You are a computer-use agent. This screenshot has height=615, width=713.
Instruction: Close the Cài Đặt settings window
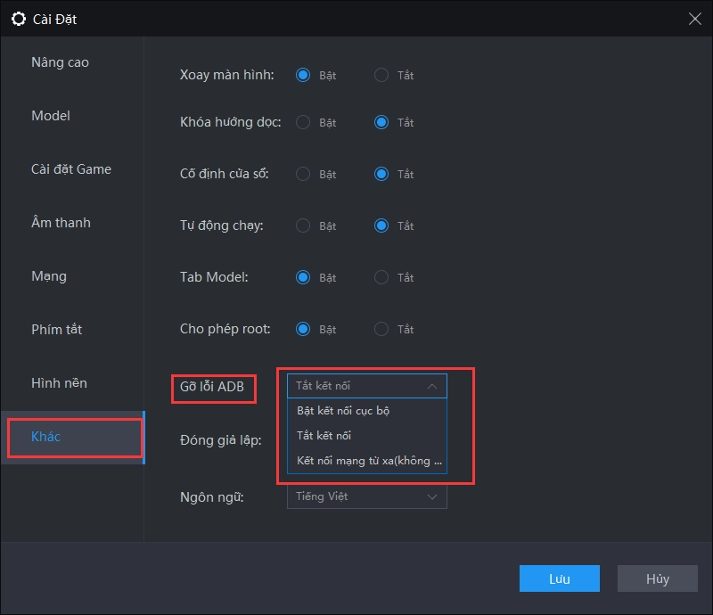(x=694, y=18)
